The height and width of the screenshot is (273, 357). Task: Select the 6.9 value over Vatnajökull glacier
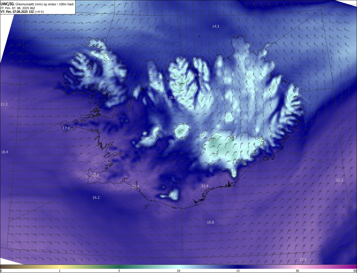[x=213, y=141]
